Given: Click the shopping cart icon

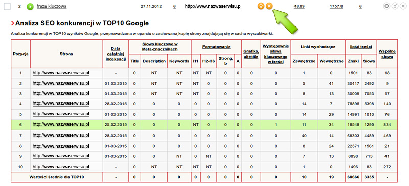Looking at the screenshot, I should point(395,6).
